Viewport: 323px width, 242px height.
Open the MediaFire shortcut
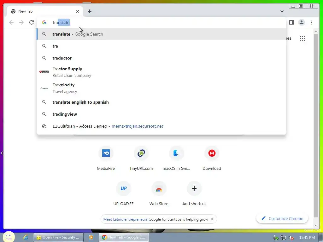(106, 158)
